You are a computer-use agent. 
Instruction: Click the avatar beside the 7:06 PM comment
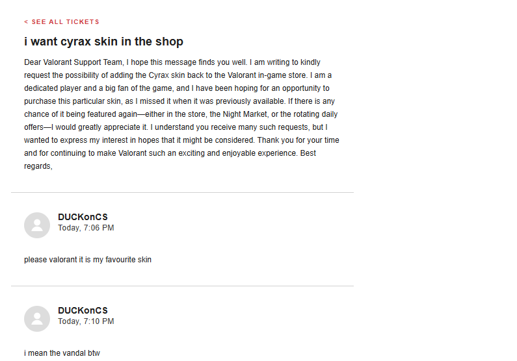(37, 225)
